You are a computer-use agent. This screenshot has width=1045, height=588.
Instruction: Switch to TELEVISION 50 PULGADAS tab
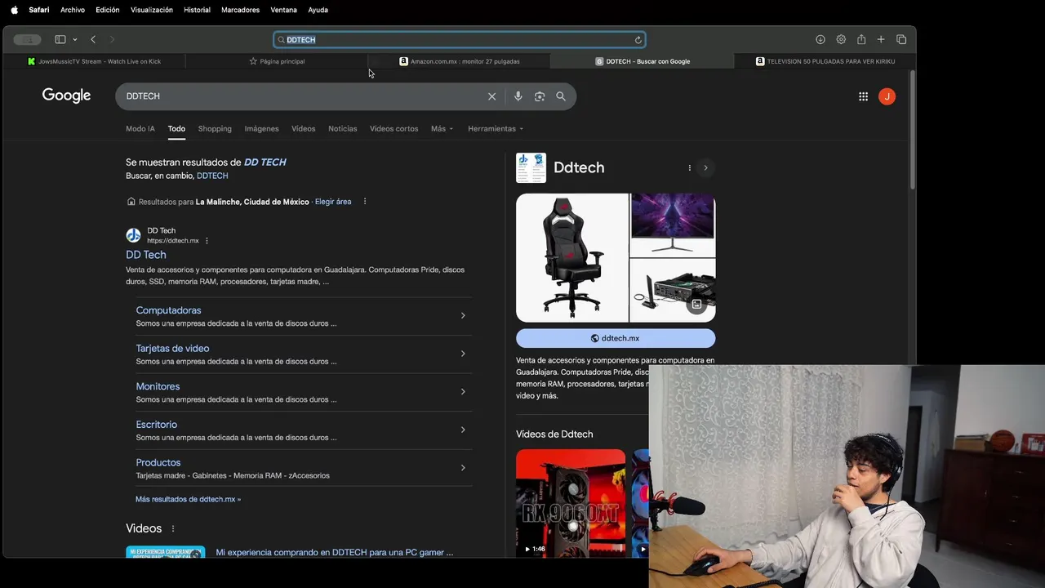tap(825, 61)
